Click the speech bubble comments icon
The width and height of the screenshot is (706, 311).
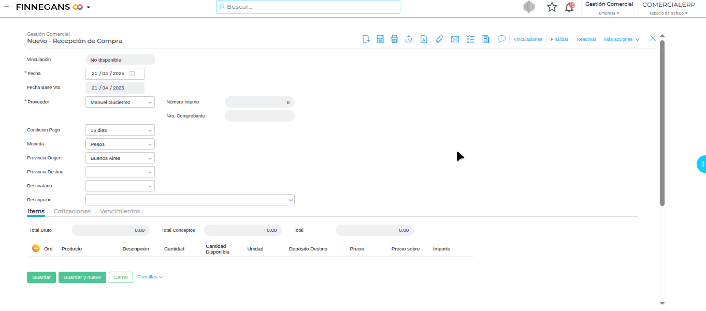coord(501,39)
